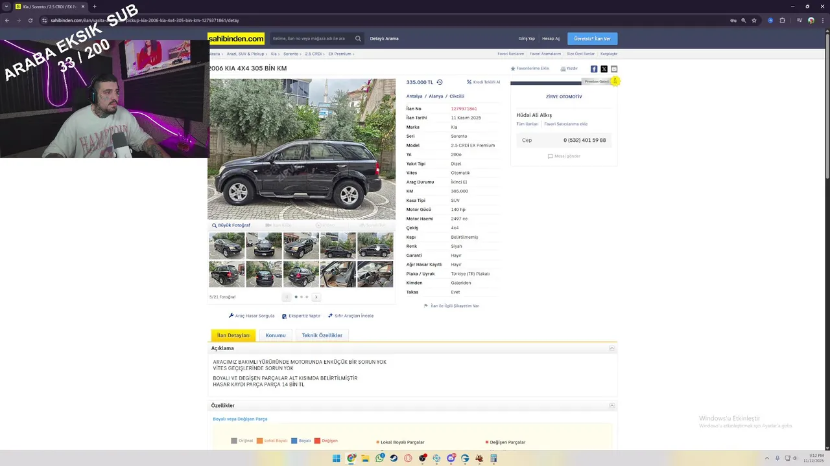This screenshot has height=466, width=830.
Task: Reload the page in browser
Action: 30,20
